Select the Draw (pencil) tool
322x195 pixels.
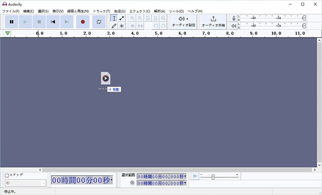(x=114, y=26)
